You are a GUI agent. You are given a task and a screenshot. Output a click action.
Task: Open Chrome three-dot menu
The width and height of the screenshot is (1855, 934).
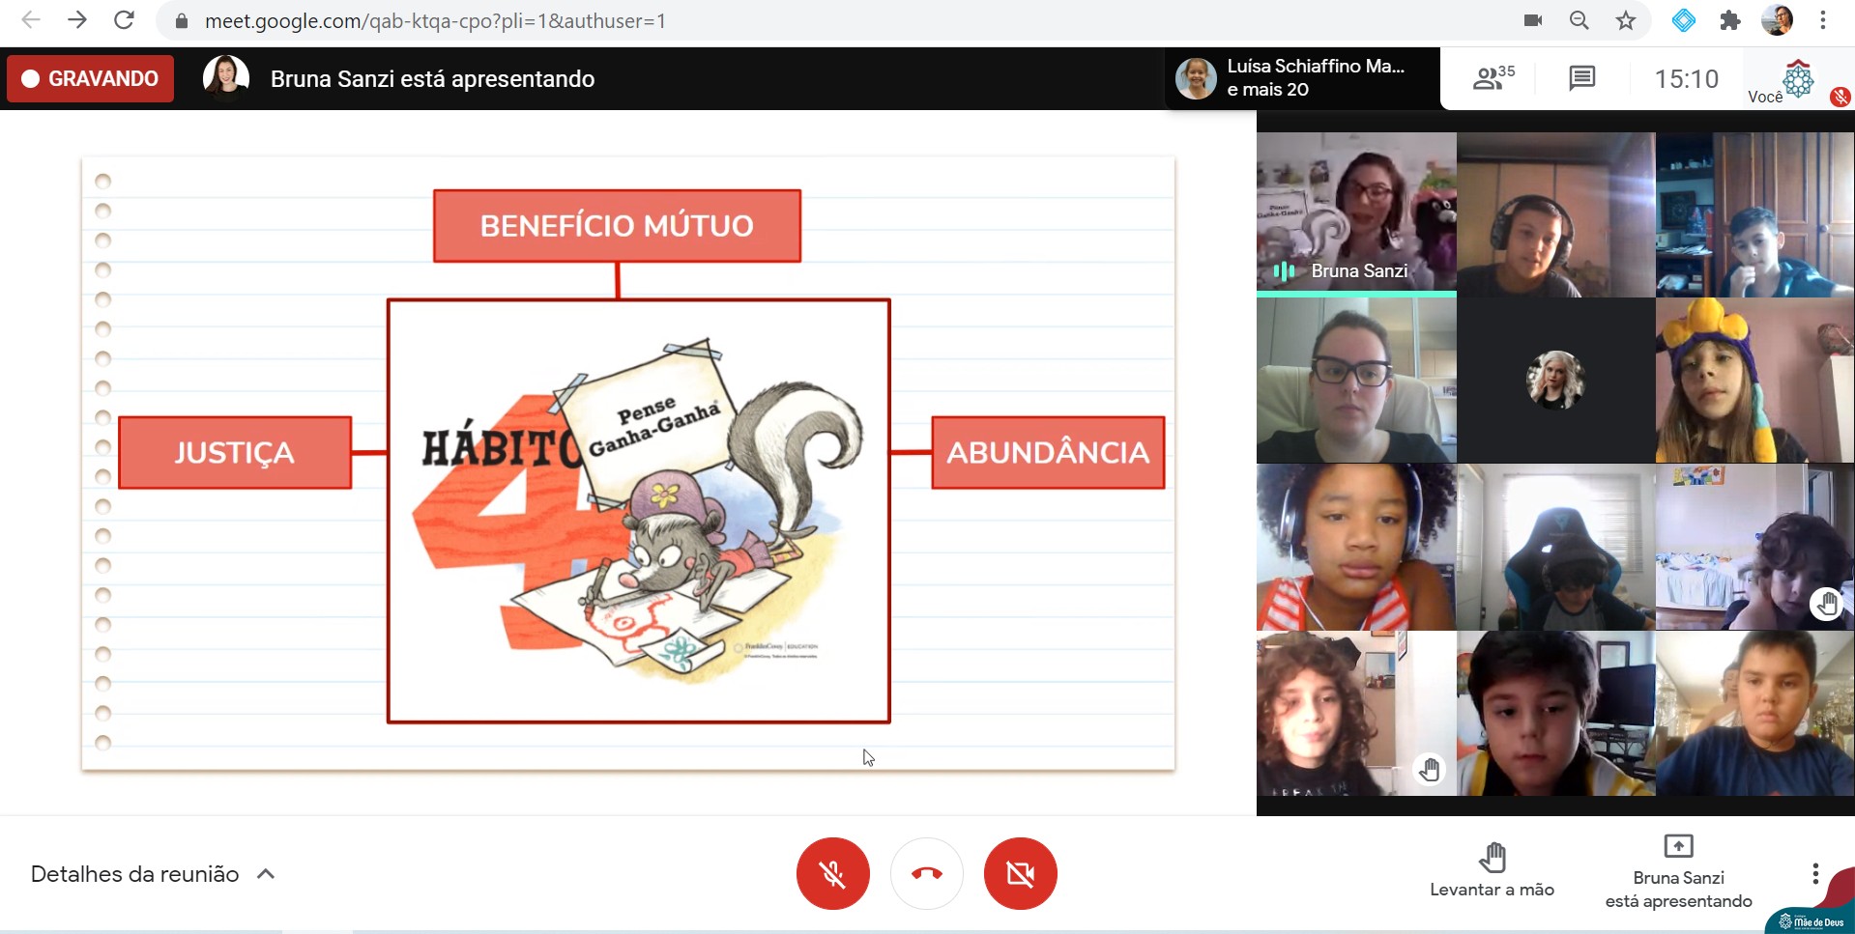coord(1823,20)
